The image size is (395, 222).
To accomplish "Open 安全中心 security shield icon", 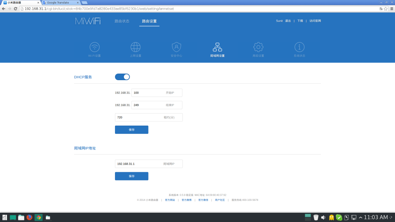I will coord(176,49).
